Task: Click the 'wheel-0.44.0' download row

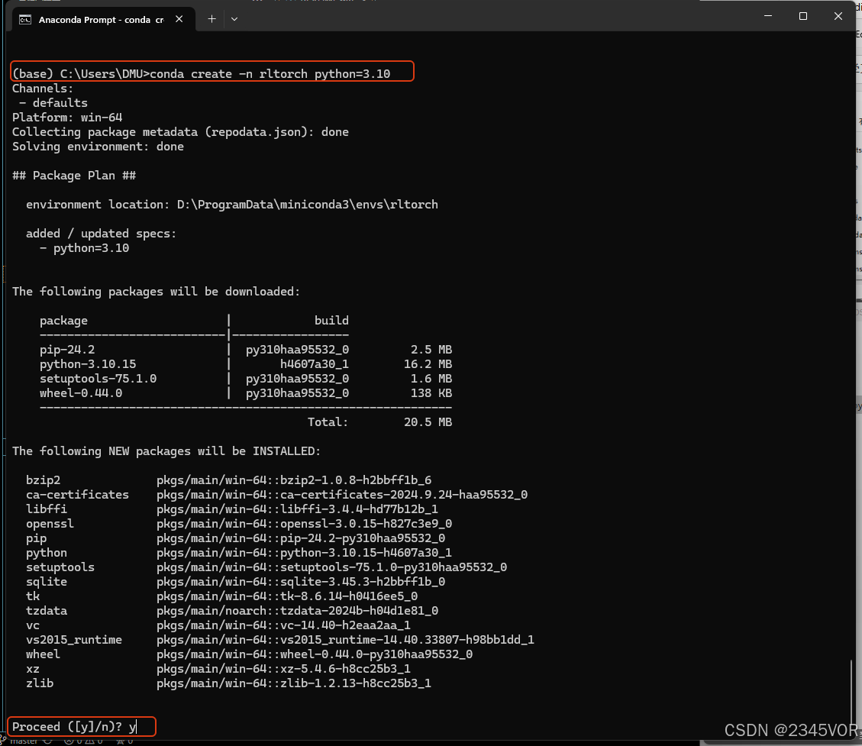Action: click(x=246, y=393)
